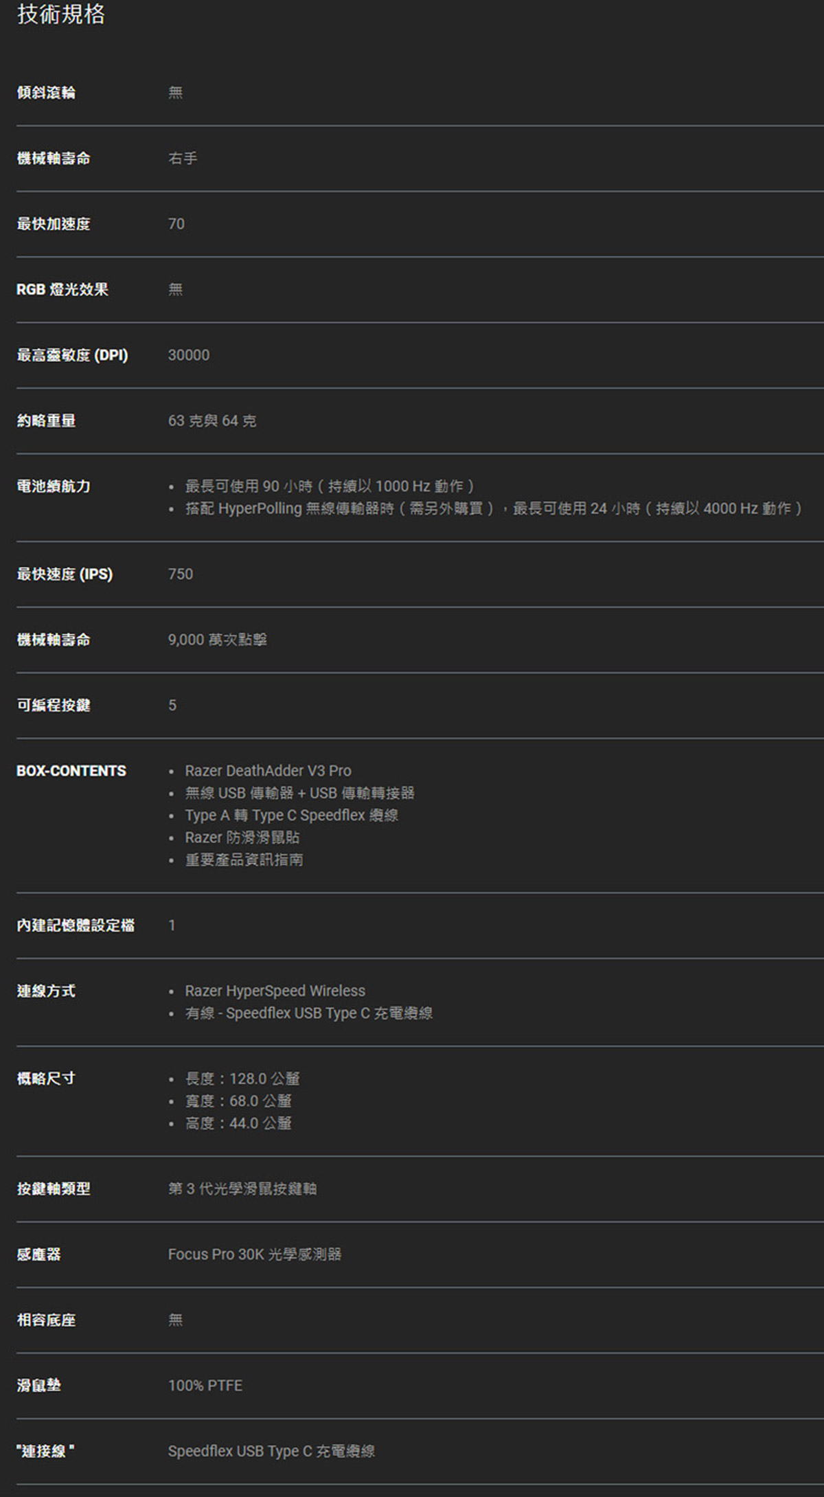Click the "BOX-CONTENTS" label

(x=71, y=771)
